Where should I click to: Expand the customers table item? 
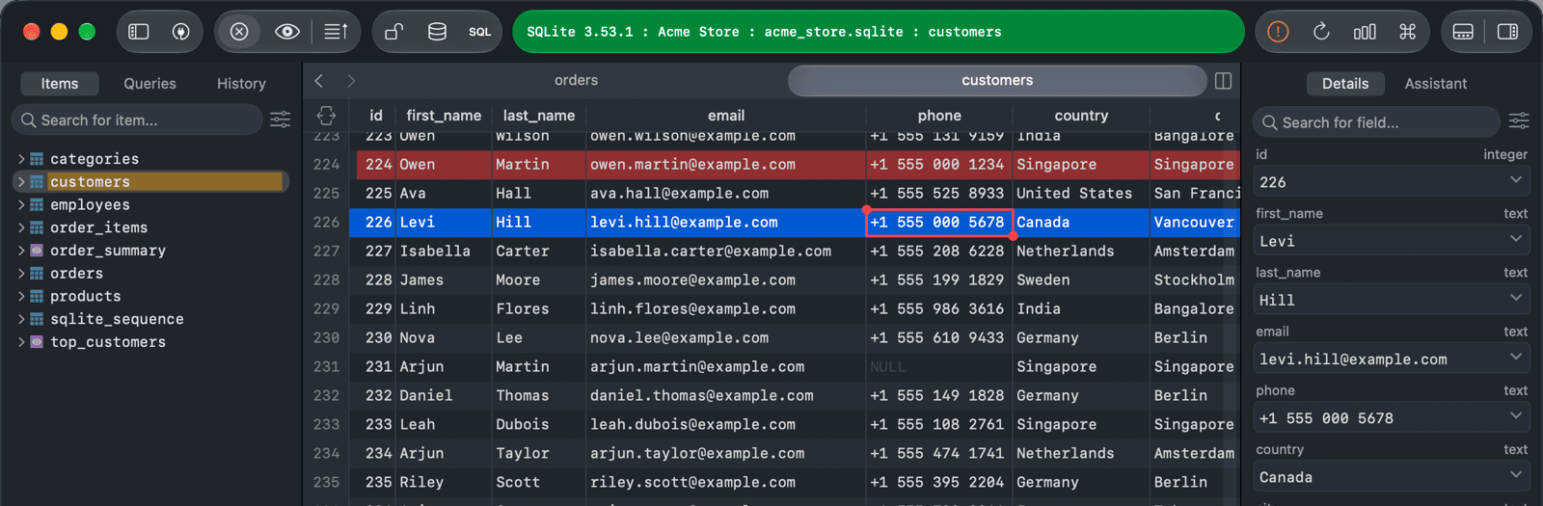(x=21, y=181)
